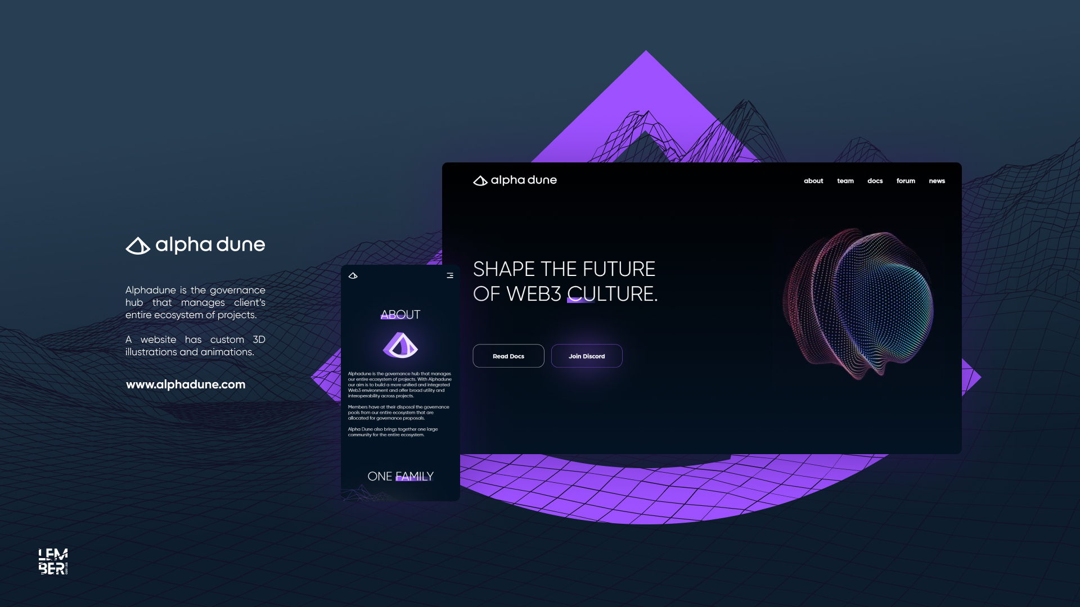The height and width of the screenshot is (607, 1080).
Task: Click the small logo icon in mobile header
Action: tap(353, 275)
